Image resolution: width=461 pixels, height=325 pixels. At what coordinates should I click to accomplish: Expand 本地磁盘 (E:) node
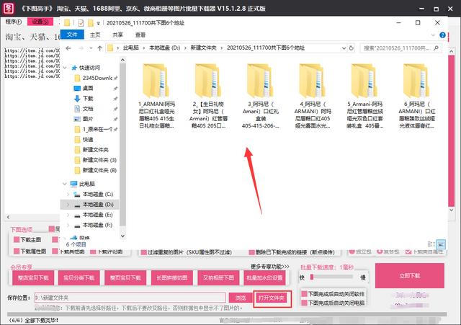[x=68, y=215]
